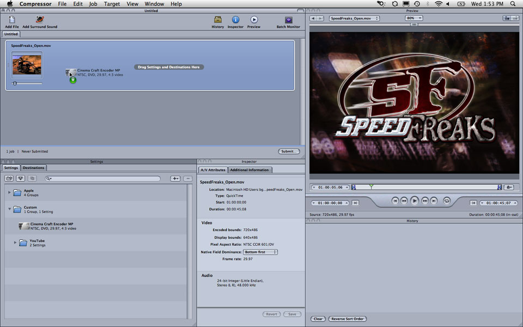Click the go to start playback button

[395, 201]
